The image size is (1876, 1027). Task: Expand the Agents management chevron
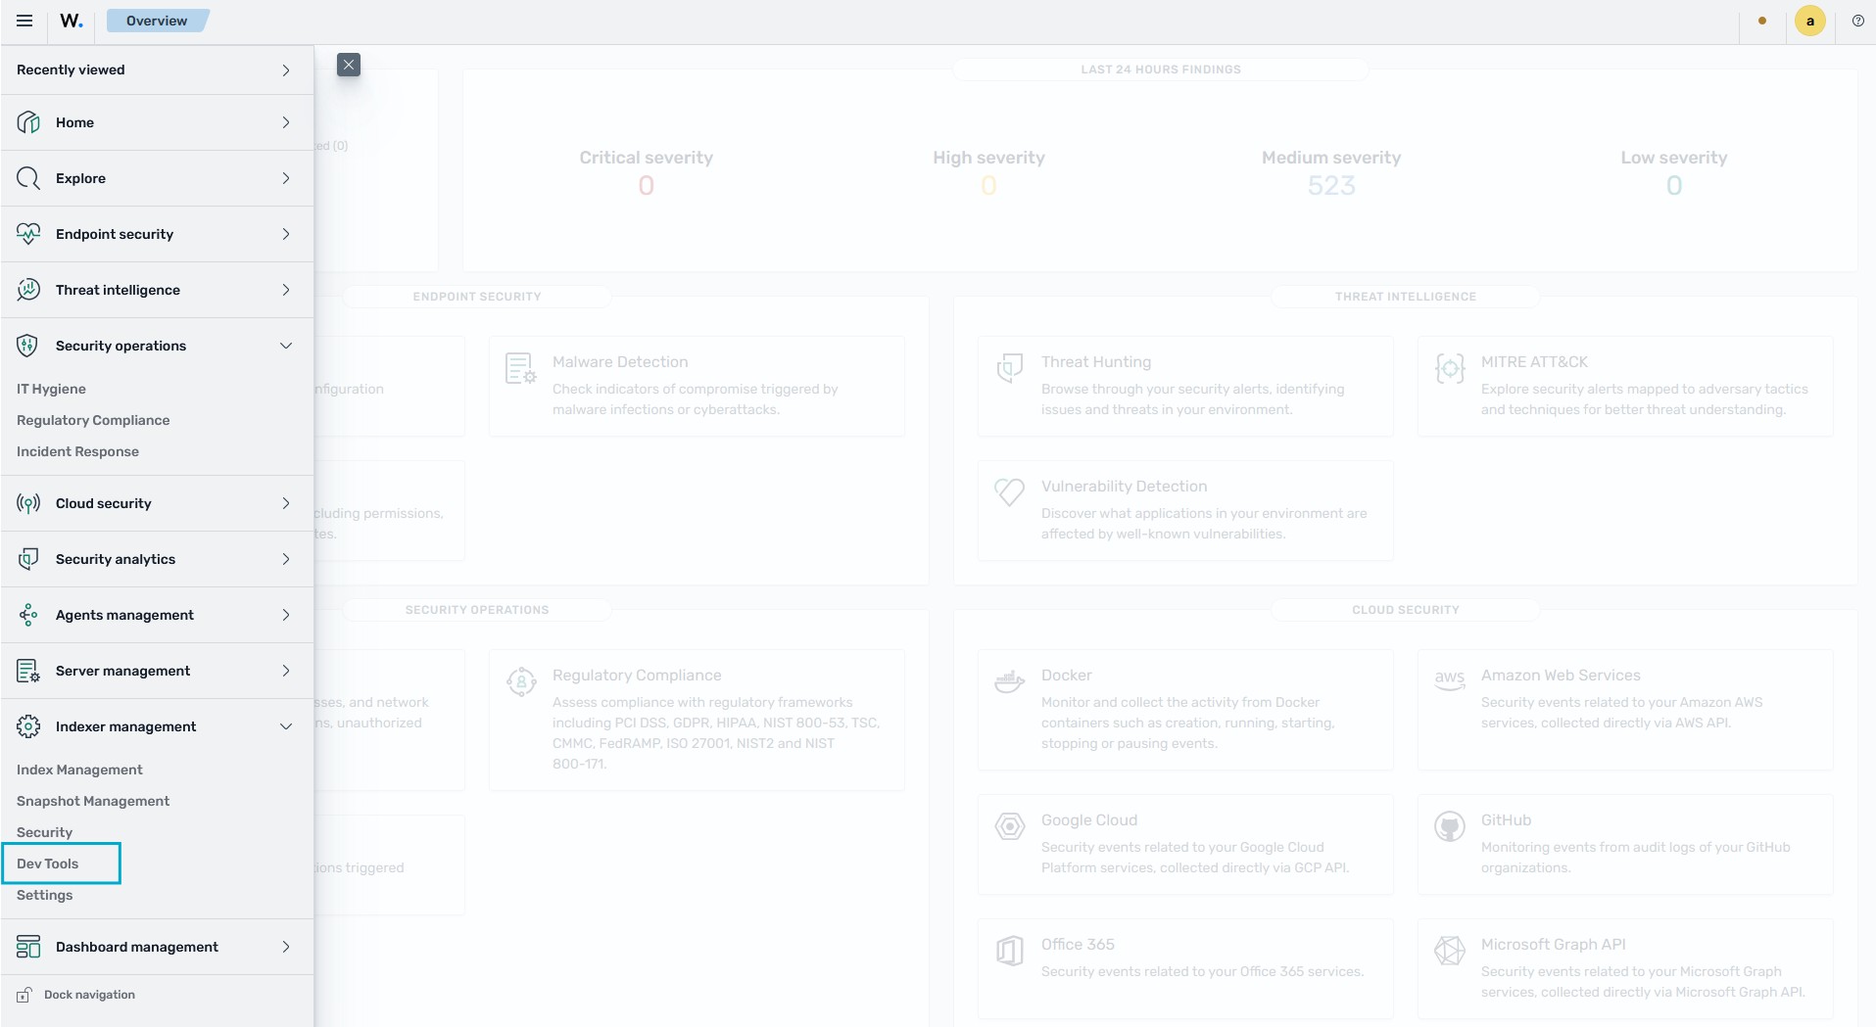click(x=286, y=615)
